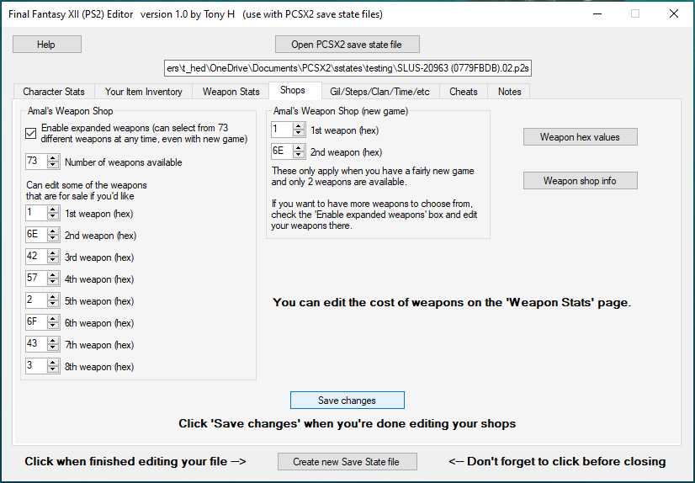Decrease the 3rd weapon hex value
Screen dimensions: 695x483
(x=53, y=261)
